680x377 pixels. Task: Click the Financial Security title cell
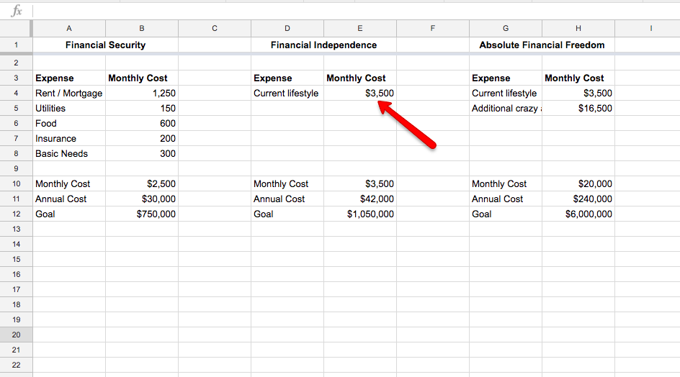(105, 45)
